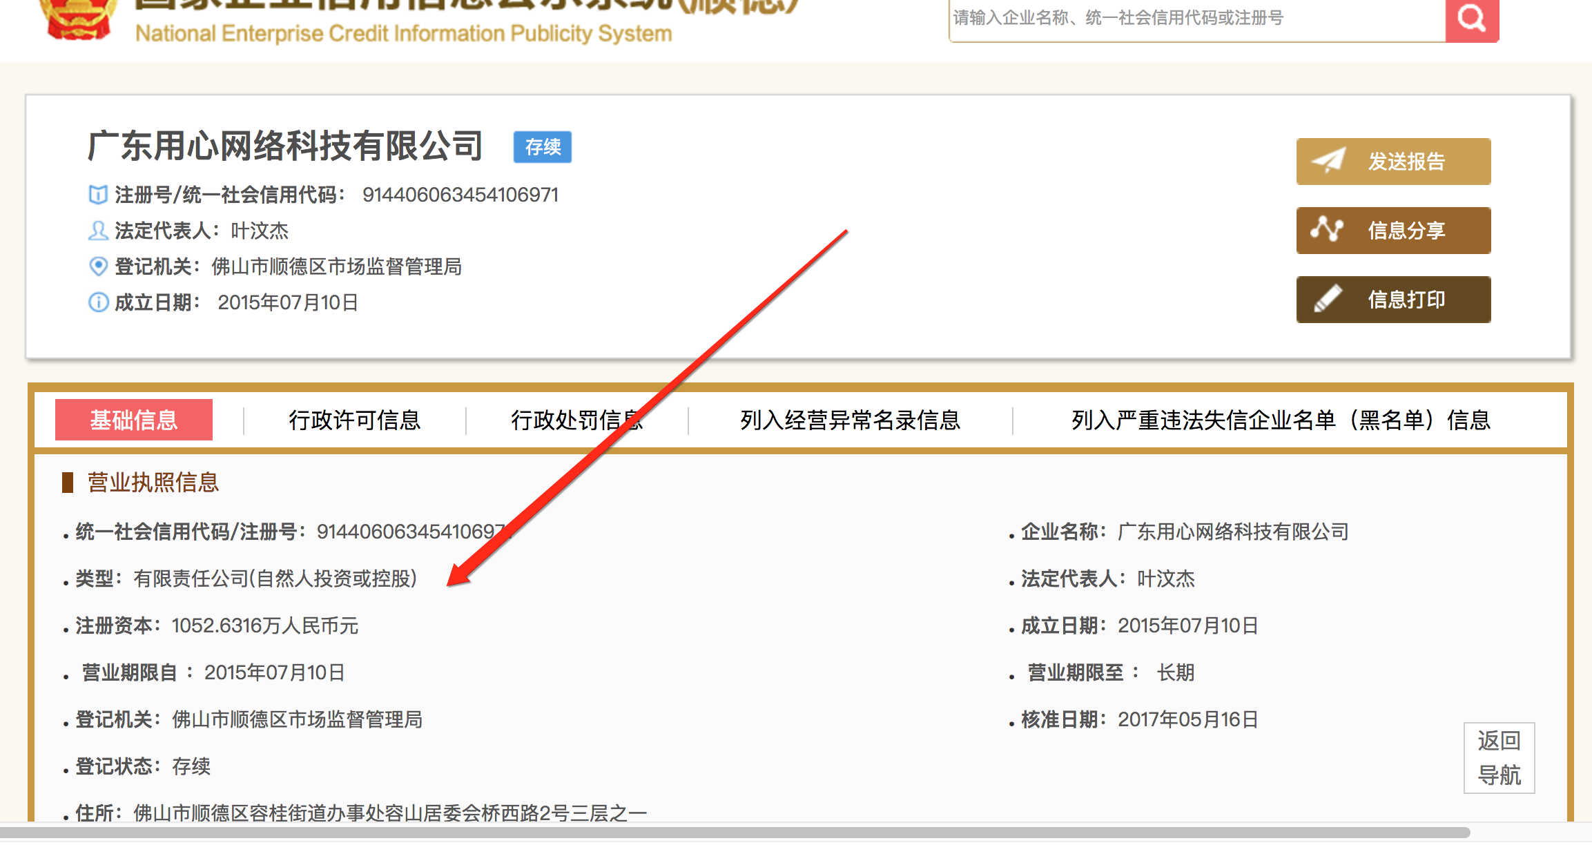Image resolution: width=1592 pixels, height=845 pixels.
Task: Open the 列入严重违法失信企业名单 blacklist tab
Action: 1281,420
